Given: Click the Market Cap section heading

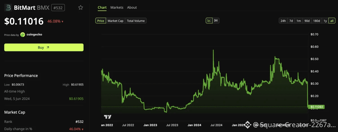Looking at the screenshot, I should point(15,112).
